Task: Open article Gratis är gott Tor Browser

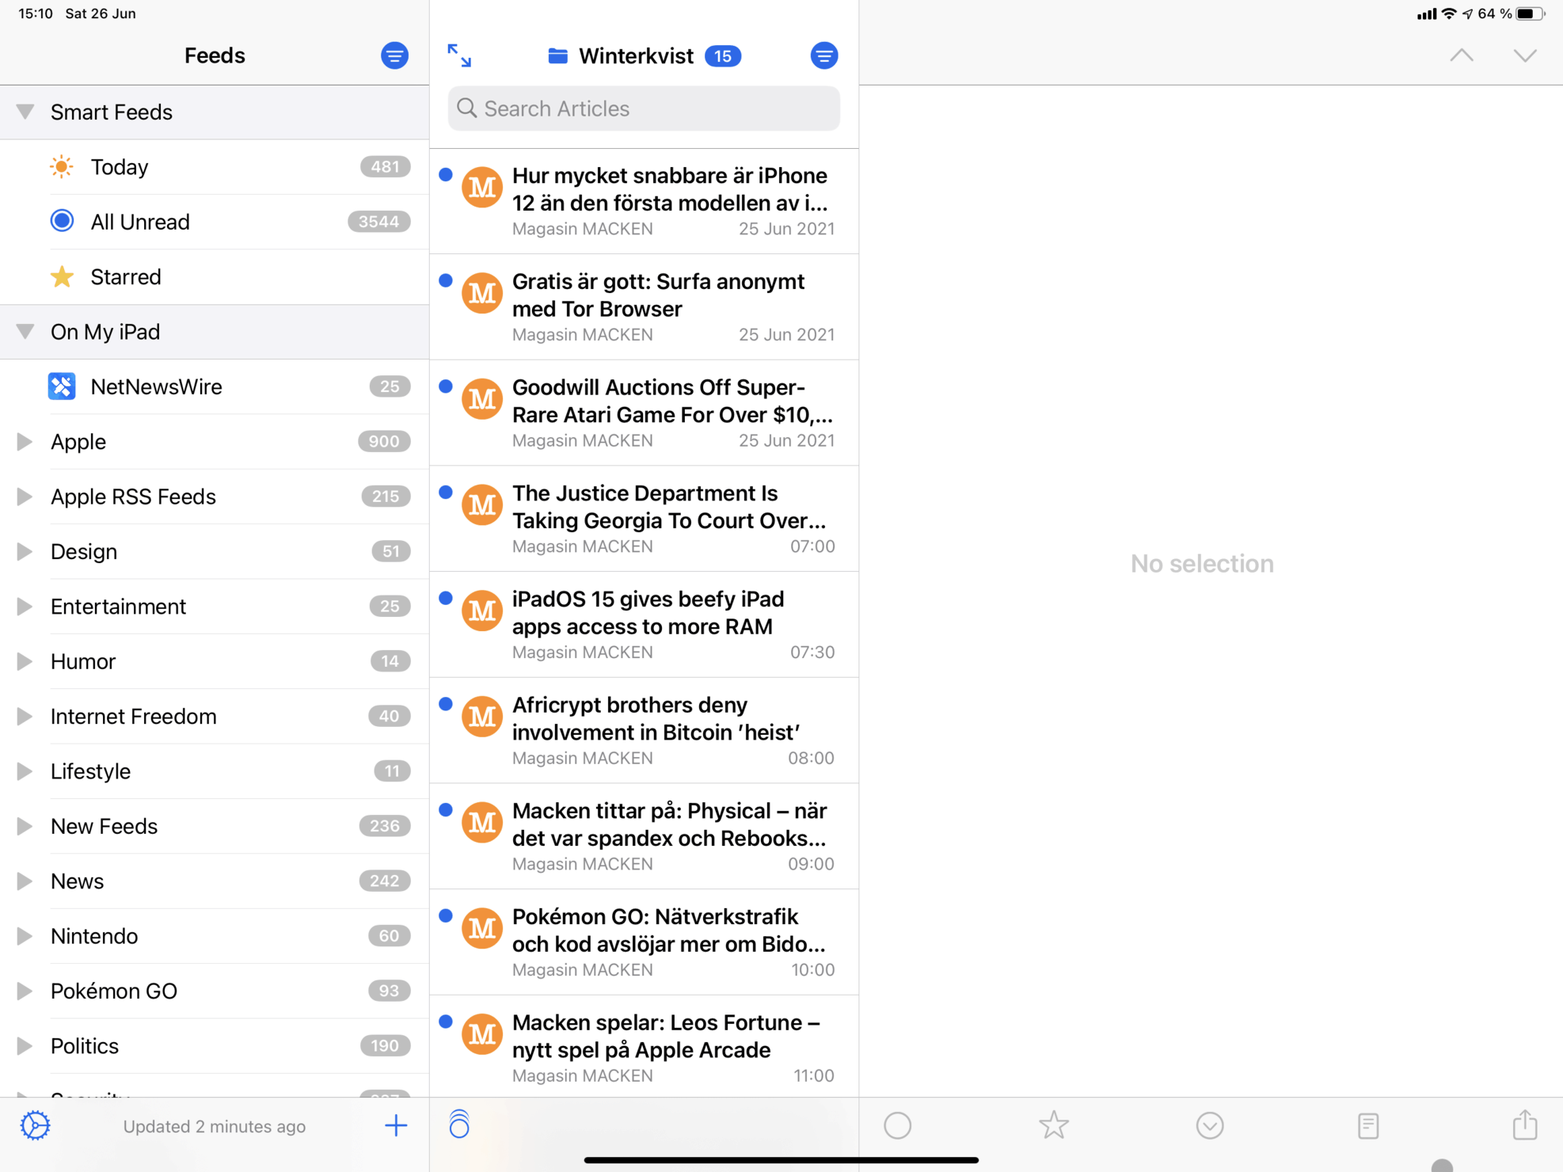Action: tap(644, 307)
